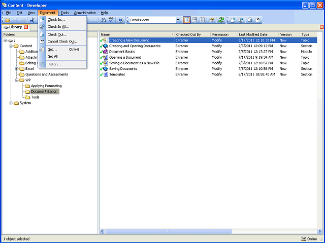Screen dimensions: 325x243
Task: Click the green checkmark beside Templates
Action: (x=101, y=74)
